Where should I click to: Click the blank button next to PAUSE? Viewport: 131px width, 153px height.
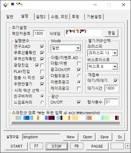[117, 146]
